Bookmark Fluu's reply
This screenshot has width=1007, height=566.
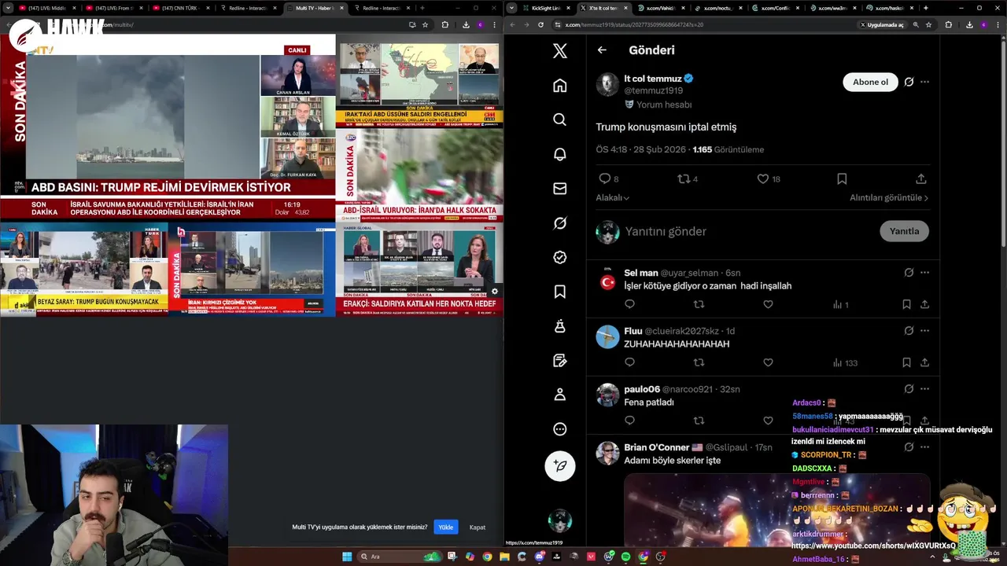pos(906,362)
